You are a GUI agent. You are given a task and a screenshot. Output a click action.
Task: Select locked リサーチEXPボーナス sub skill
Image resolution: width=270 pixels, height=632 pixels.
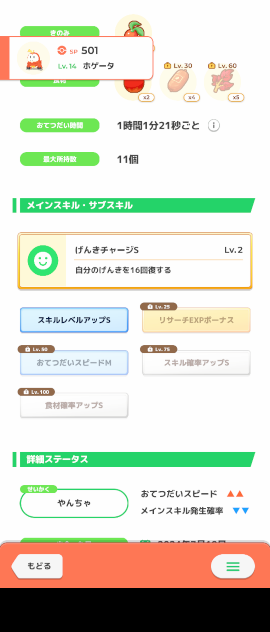click(196, 320)
